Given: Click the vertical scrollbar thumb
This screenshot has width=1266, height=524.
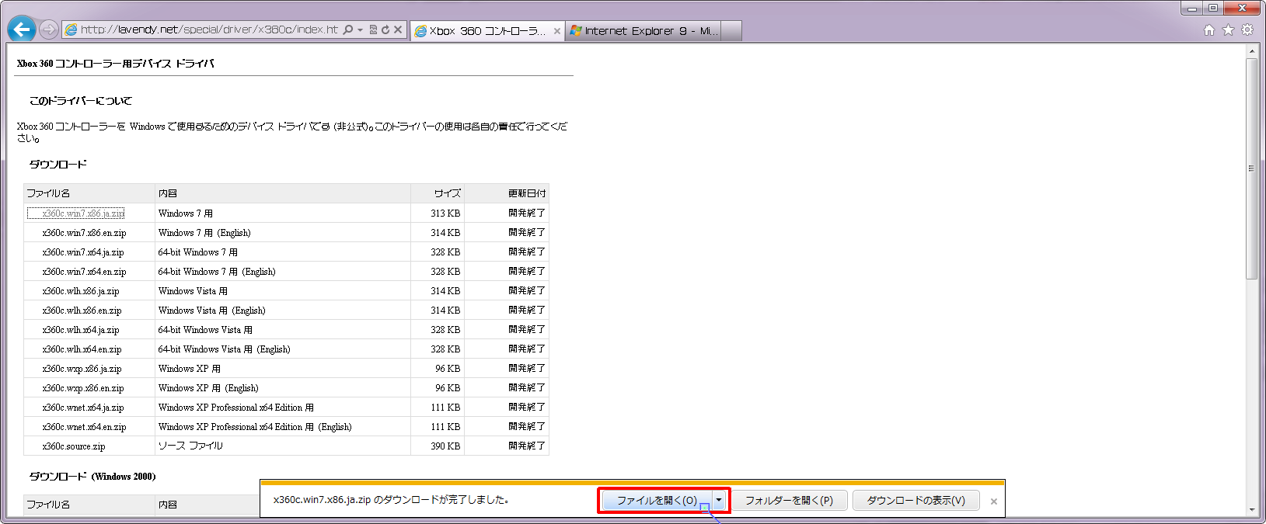Looking at the screenshot, I should pyautogui.click(x=1251, y=168).
